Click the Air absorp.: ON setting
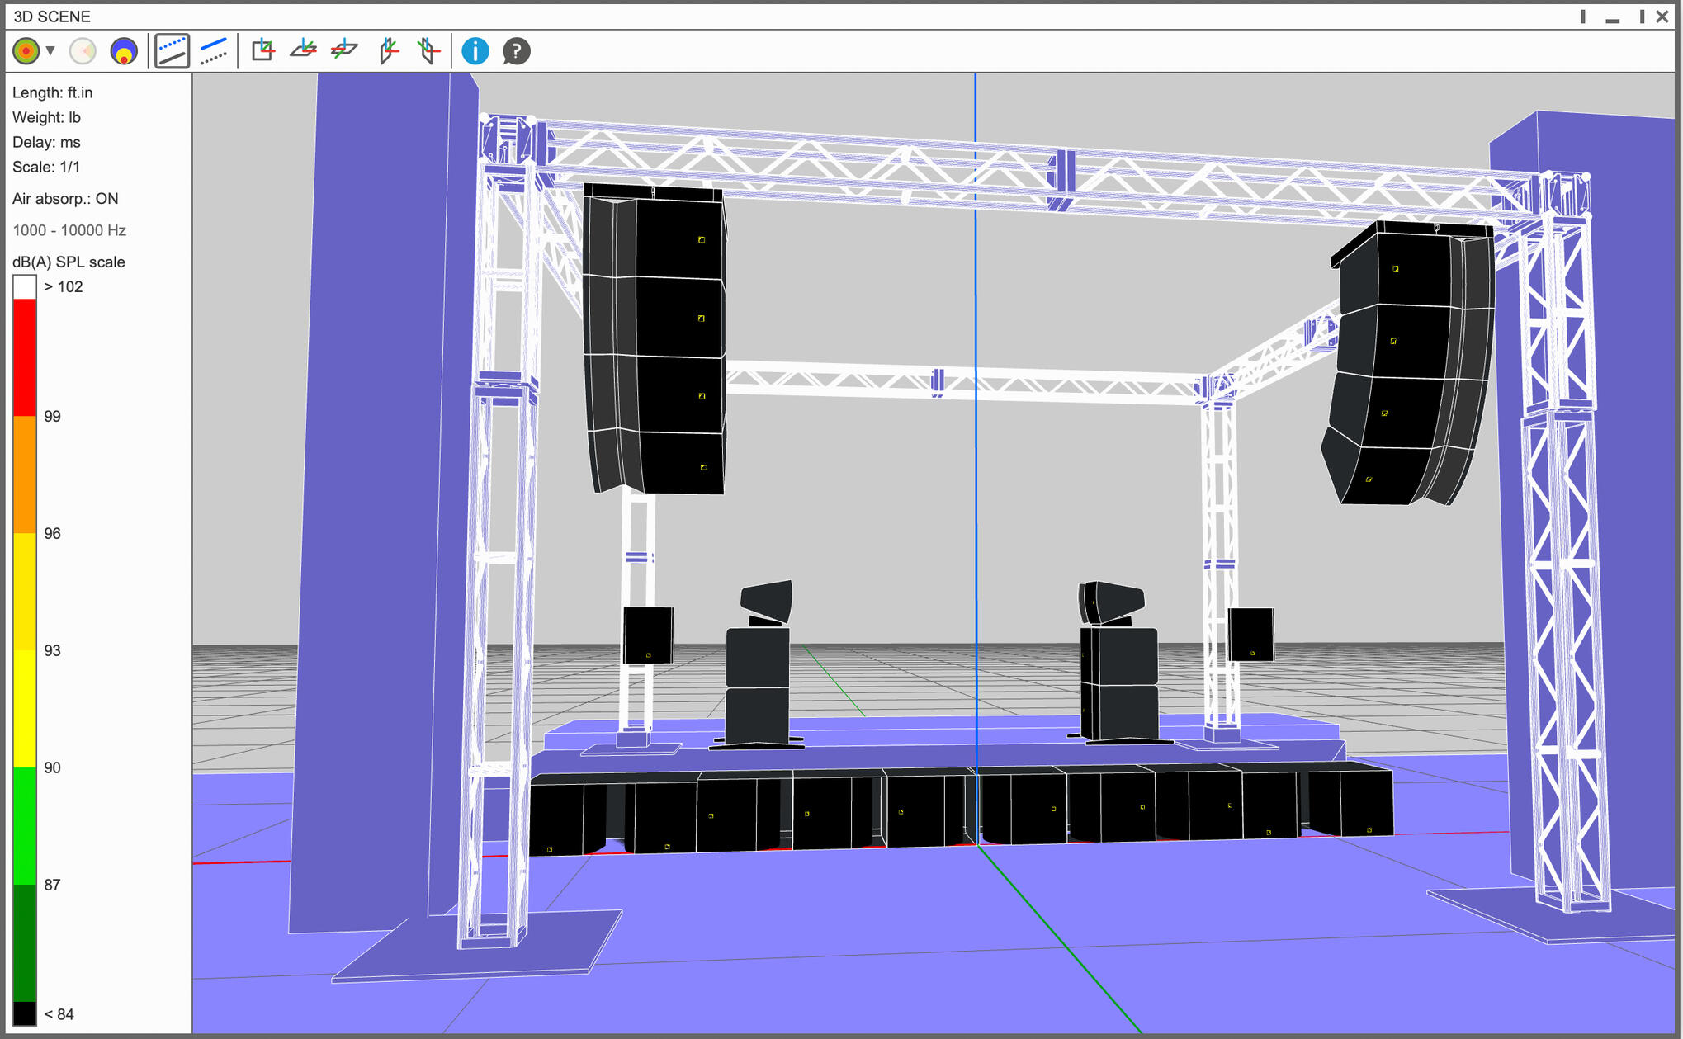1683x1039 pixels. tap(65, 199)
